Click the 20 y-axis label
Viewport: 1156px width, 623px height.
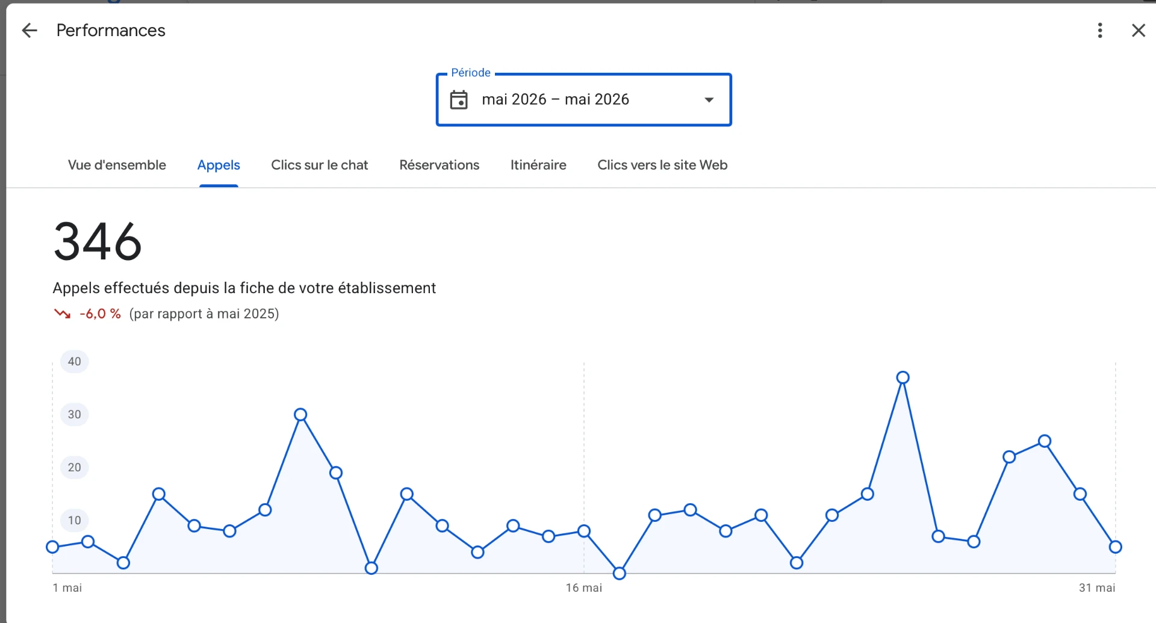74,468
